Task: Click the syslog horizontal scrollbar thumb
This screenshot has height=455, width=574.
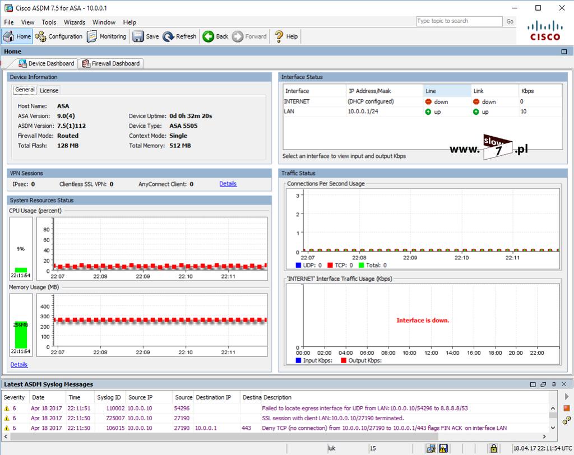Action: (224, 437)
